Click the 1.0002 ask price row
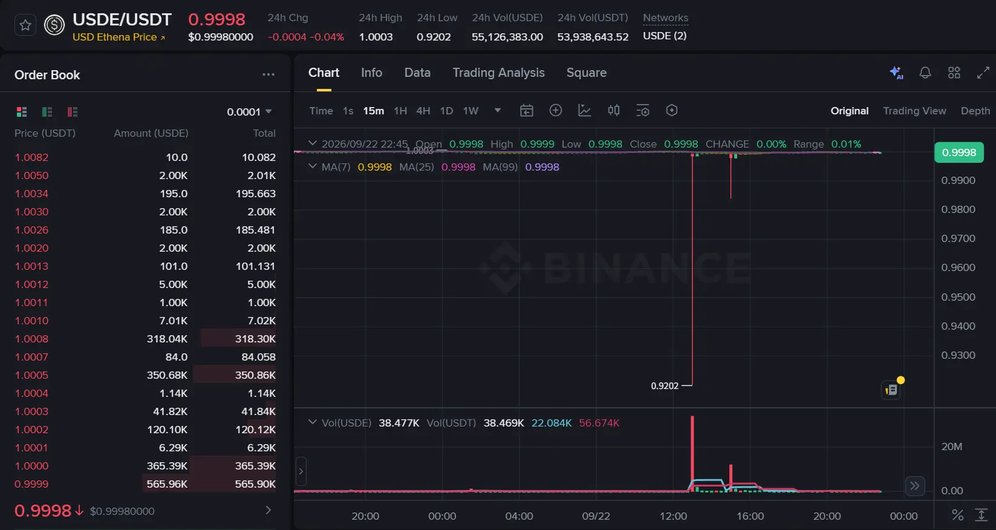The height and width of the screenshot is (530, 996). (x=145, y=430)
